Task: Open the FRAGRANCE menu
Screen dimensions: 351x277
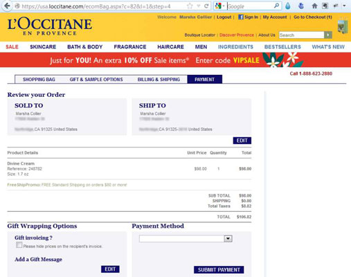Action: 130,47
